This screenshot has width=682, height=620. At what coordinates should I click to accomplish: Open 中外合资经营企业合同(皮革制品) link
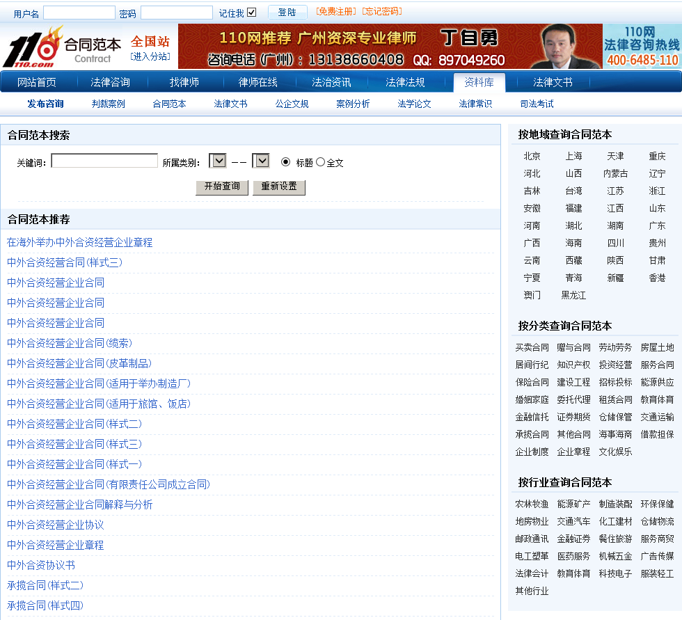[79, 363]
